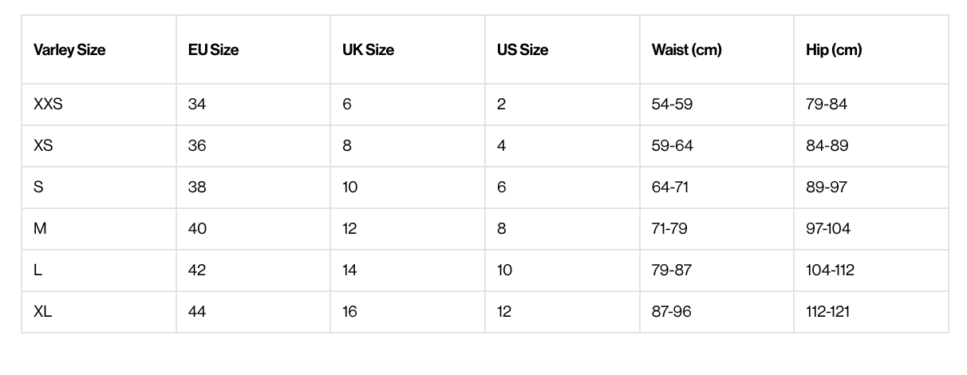Click the EU Size column header

[x=213, y=49]
